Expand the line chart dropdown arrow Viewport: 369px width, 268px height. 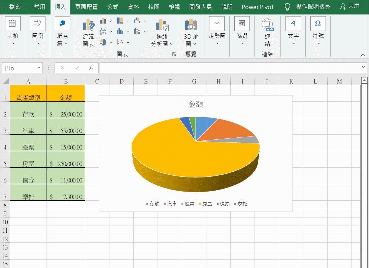[x=111, y=32]
